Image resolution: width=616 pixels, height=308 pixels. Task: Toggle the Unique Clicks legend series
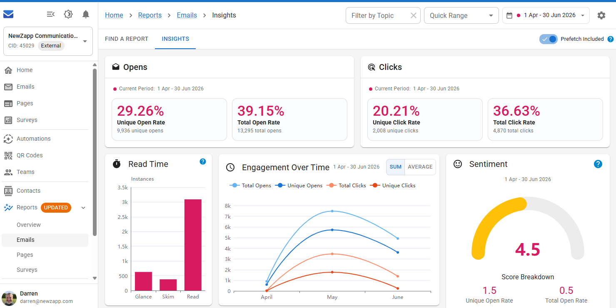[393, 186]
